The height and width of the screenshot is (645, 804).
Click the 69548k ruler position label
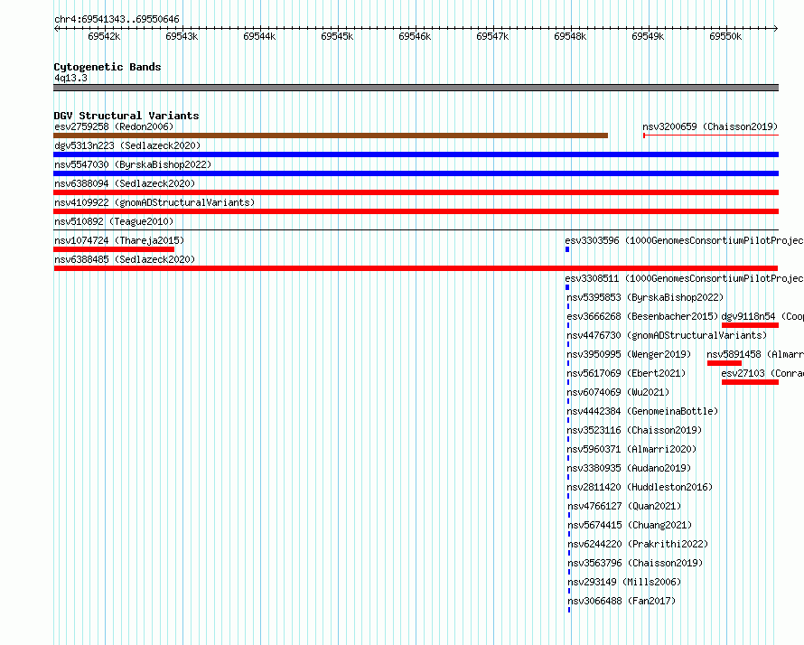coord(570,36)
